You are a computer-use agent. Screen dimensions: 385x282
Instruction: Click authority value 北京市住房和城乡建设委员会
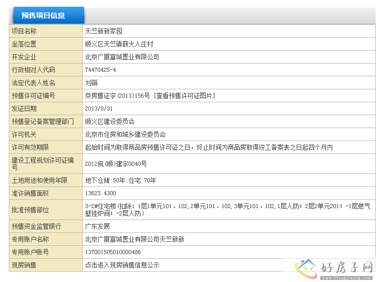point(125,134)
